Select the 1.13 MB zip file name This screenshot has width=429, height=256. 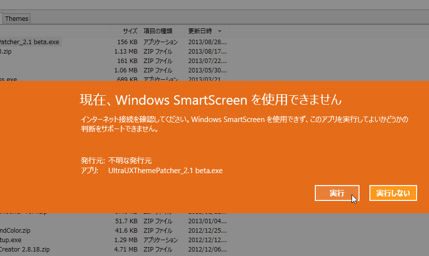(x=6, y=52)
